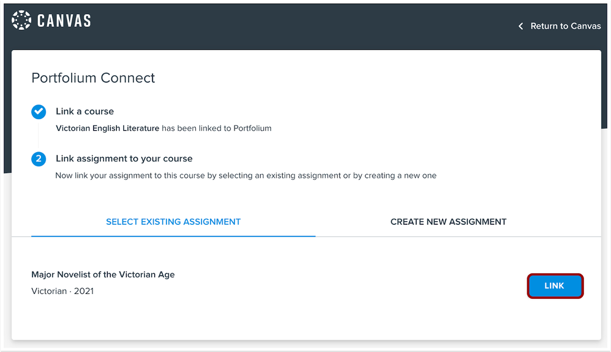Click 'Link assignment to your course' step title

(x=124, y=159)
